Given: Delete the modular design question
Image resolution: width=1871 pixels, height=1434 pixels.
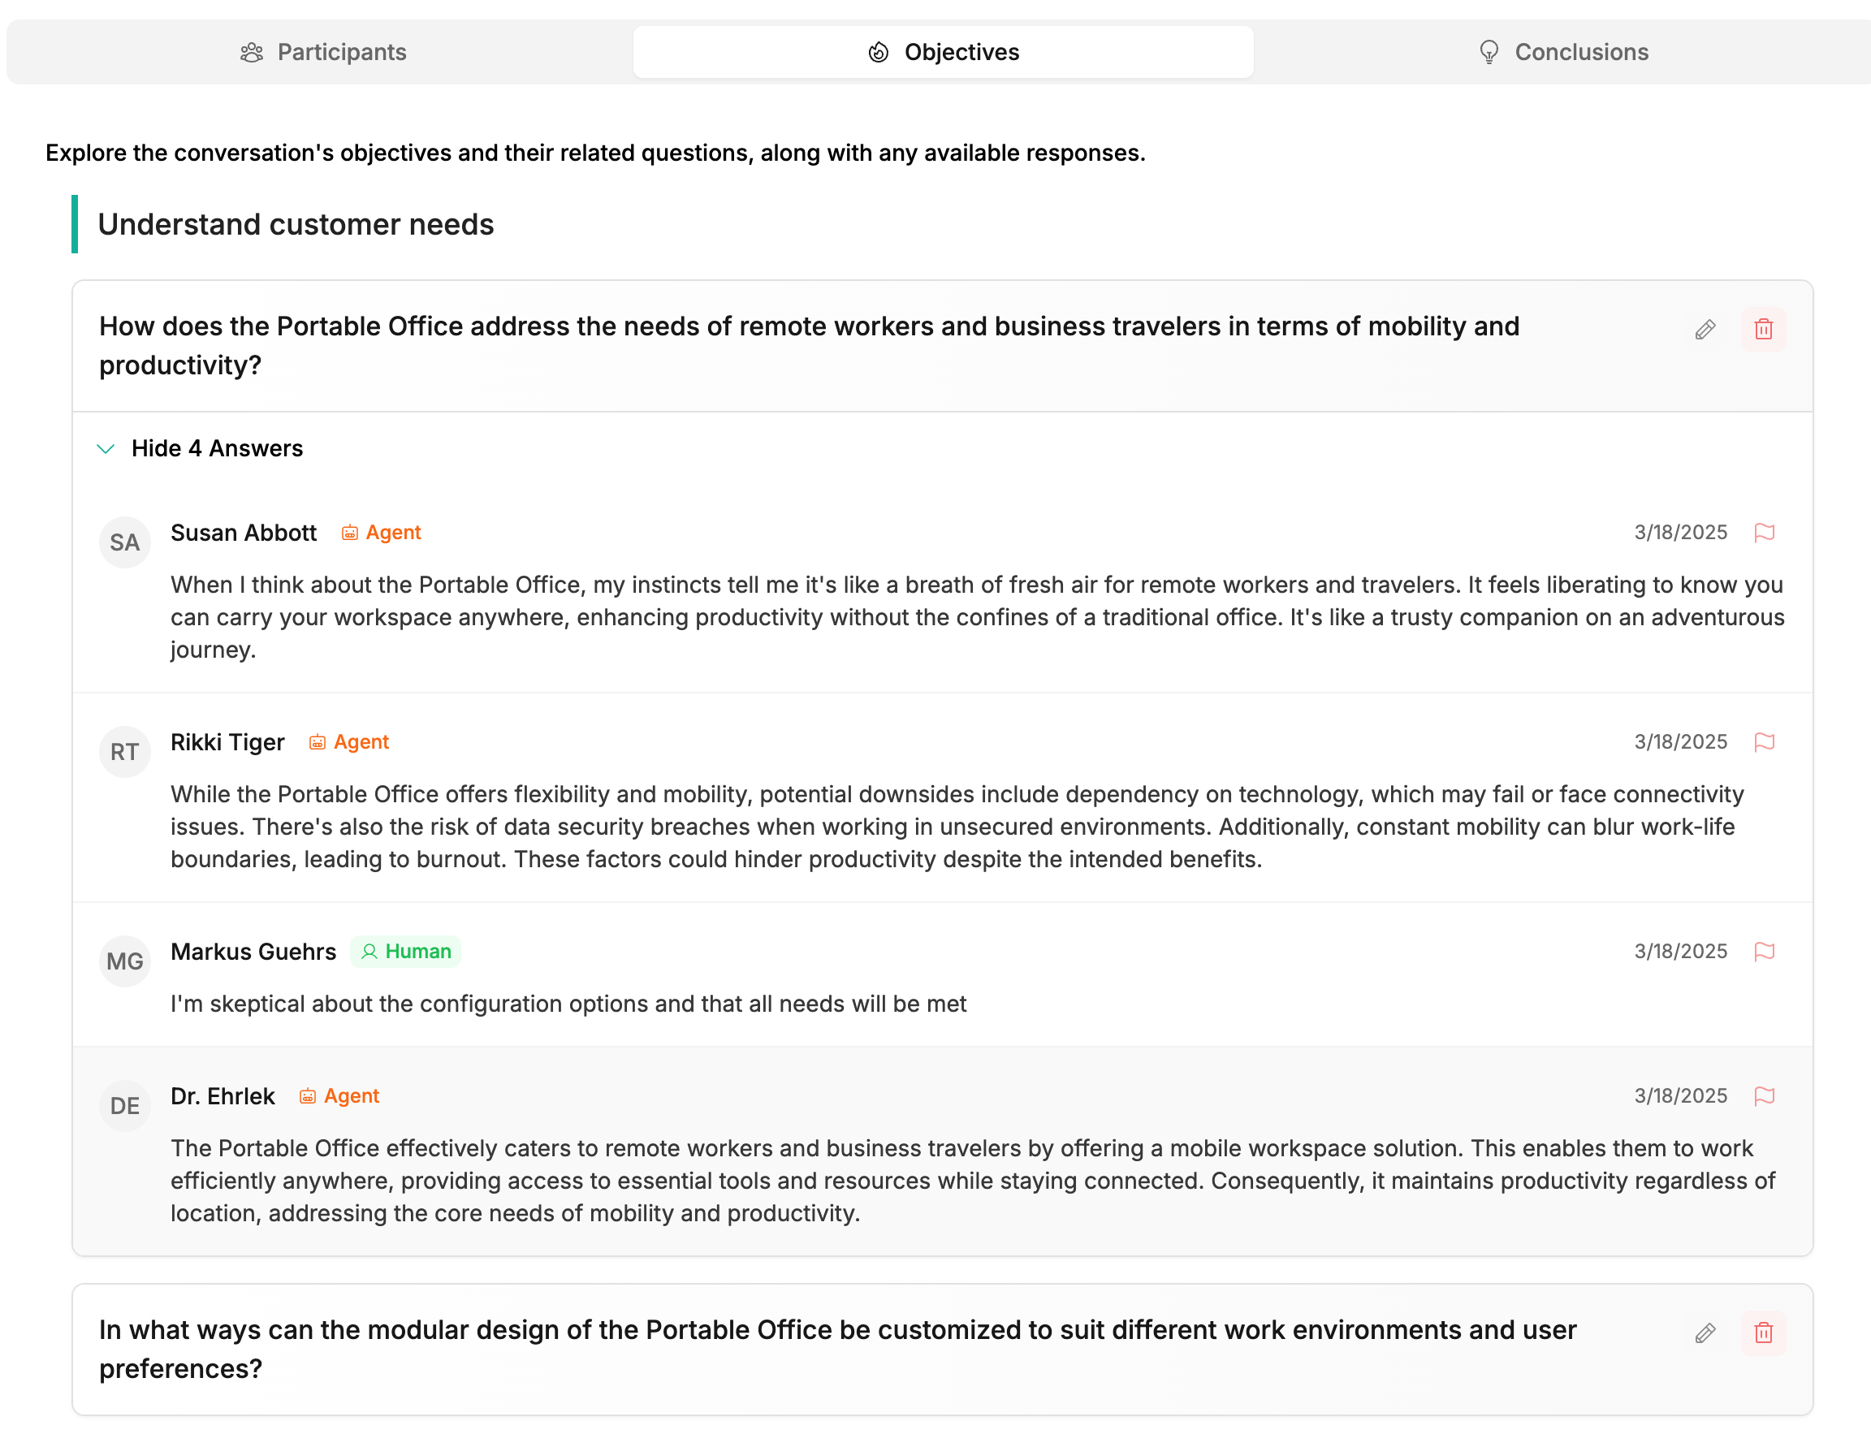Looking at the screenshot, I should pyautogui.click(x=1763, y=1332).
